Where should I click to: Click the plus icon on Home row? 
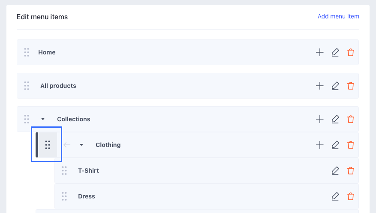click(319, 52)
